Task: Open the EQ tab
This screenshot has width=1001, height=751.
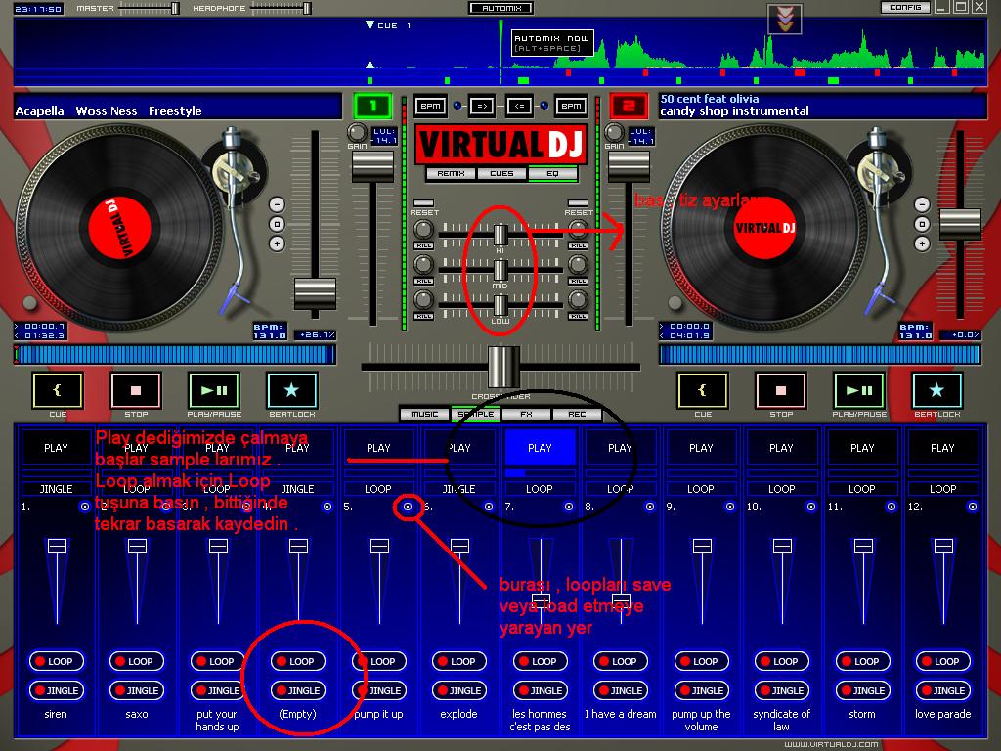Action: 553,174
